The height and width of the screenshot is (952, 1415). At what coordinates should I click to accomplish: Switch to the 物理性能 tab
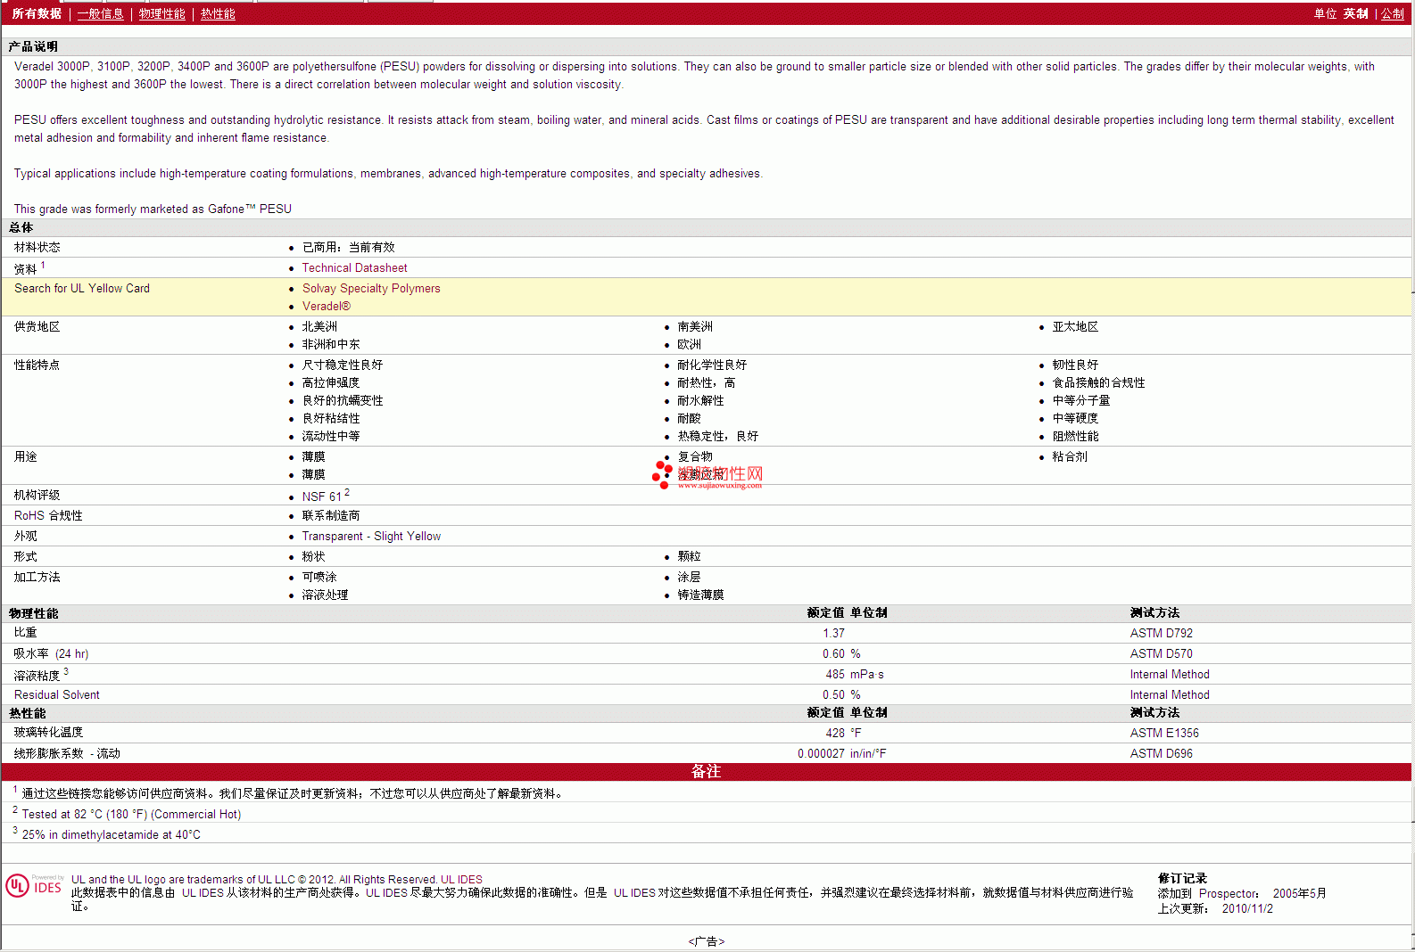(x=161, y=14)
